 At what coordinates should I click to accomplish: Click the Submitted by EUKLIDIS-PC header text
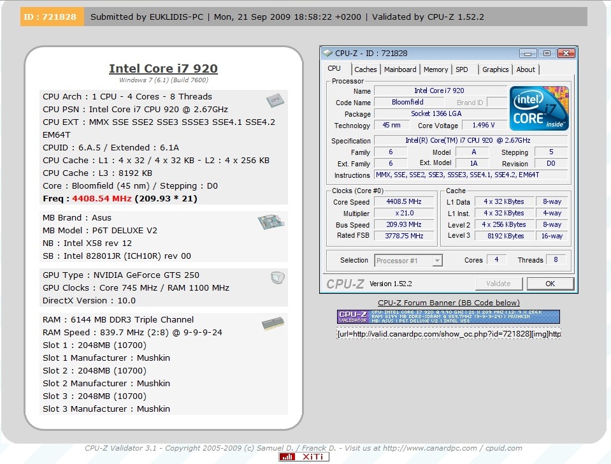coord(147,17)
